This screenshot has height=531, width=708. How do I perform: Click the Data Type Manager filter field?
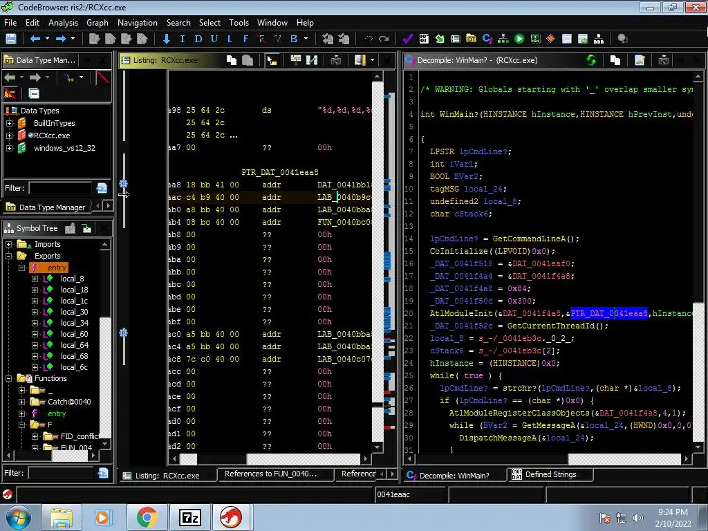(x=61, y=188)
